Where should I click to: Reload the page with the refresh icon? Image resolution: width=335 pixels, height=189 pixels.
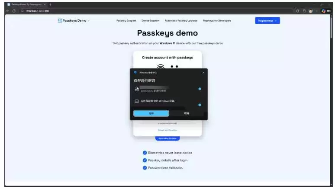[x=14, y=11]
